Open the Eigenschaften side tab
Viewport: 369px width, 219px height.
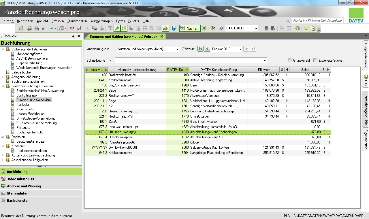[366, 139]
